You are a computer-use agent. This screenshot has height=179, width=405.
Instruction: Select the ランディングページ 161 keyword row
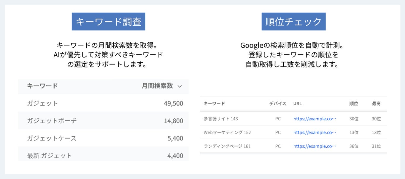click(227, 146)
